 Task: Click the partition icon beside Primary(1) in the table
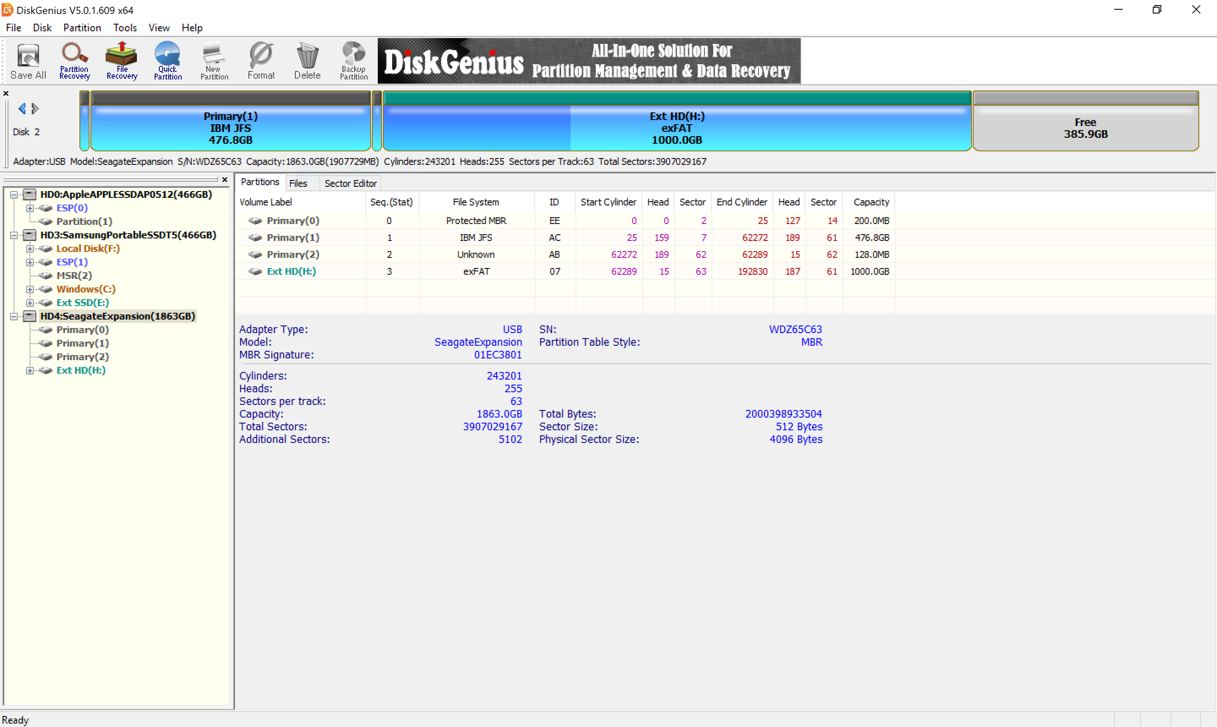(x=255, y=238)
